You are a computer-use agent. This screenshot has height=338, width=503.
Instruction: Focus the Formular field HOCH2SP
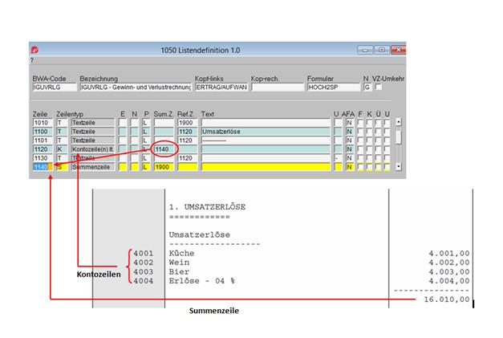pyautogui.click(x=334, y=88)
